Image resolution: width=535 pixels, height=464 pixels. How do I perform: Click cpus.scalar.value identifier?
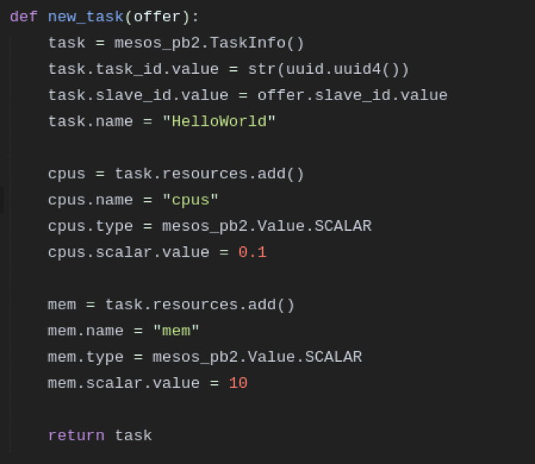click(x=128, y=253)
